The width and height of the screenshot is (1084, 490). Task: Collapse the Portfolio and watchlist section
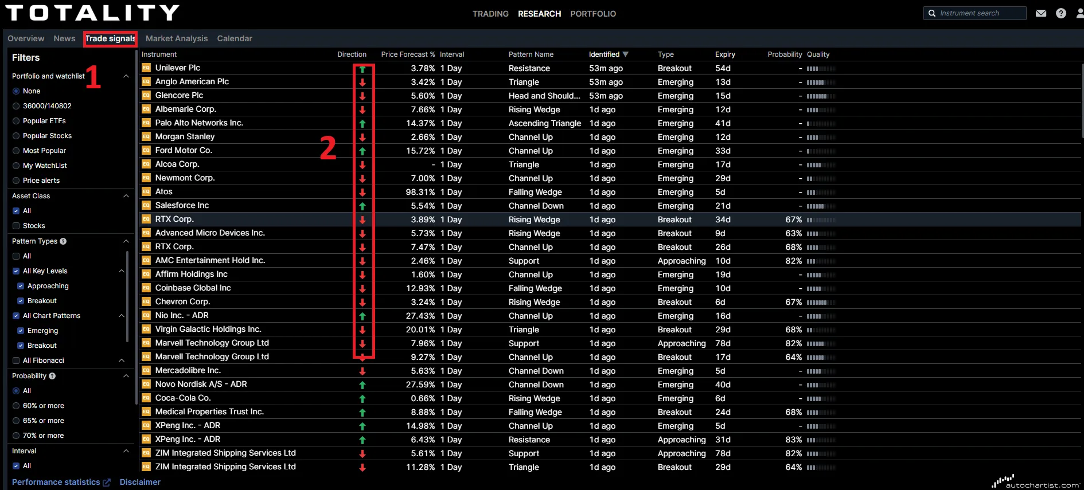(x=126, y=76)
